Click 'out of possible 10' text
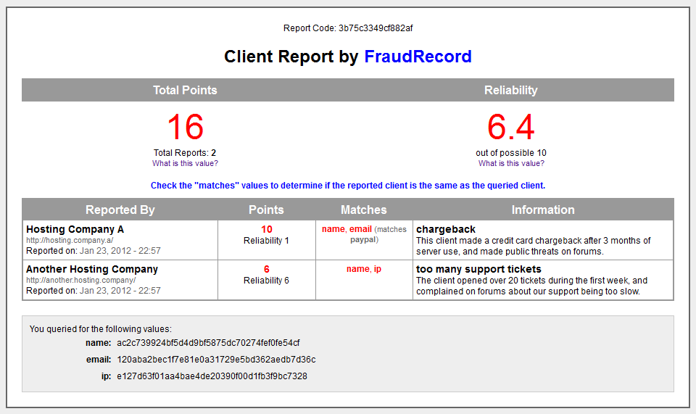The width and height of the screenshot is (696, 414). [x=511, y=153]
